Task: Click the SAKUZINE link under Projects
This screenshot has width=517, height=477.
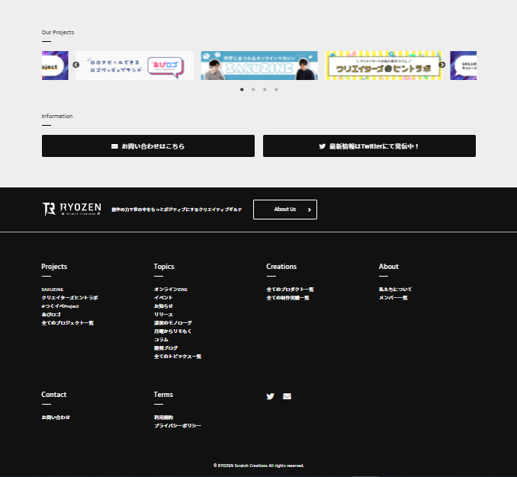Action: (x=53, y=290)
